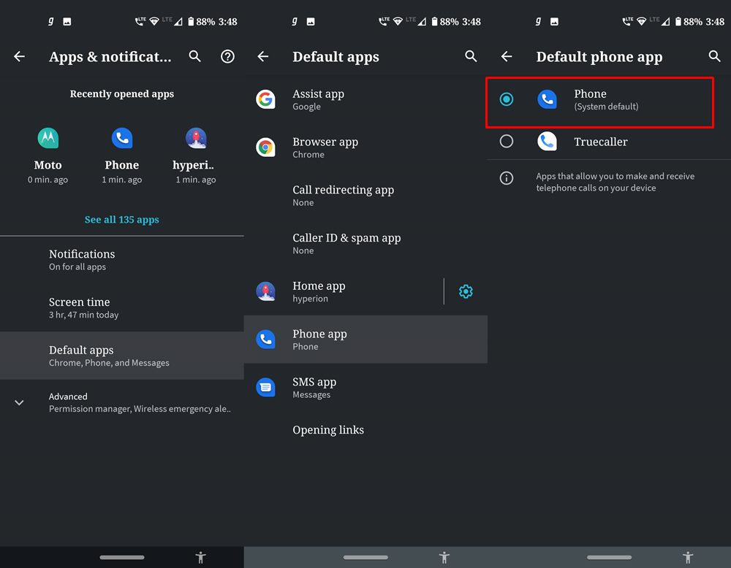Tap accessibility button on Apps & notifications screen

tap(201, 557)
